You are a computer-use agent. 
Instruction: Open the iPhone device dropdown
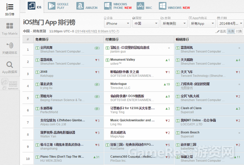pos(117,24)
